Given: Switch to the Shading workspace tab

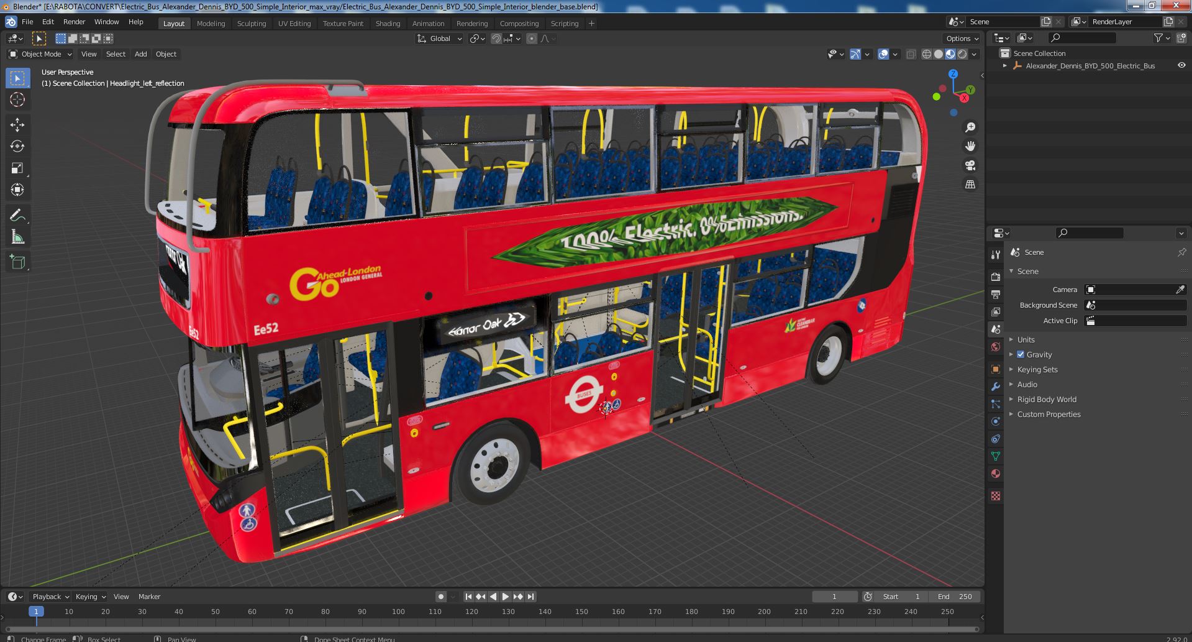Looking at the screenshot, I should click(x=388, y=24).
